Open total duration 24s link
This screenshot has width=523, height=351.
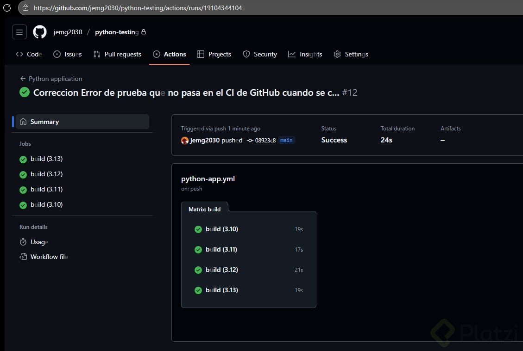[386, 140]
